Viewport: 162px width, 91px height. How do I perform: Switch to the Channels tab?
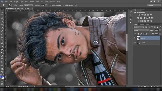tap(141, 25)
